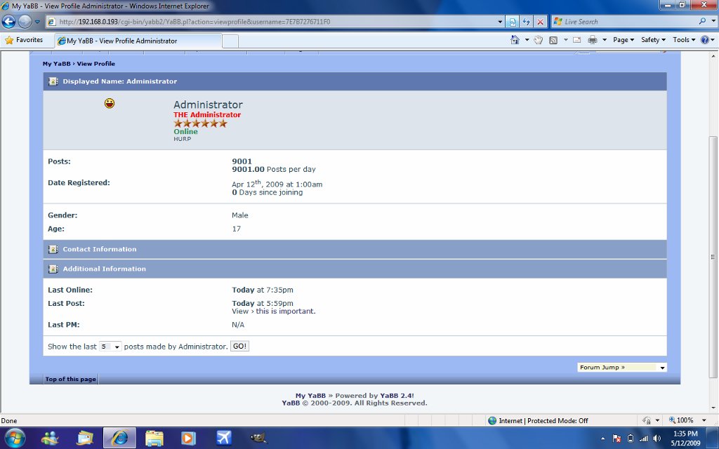Launch Windows Live Messenger from taskbar
Image resolution: width=719 pixels, height=449 pixels.
tap(51, 438)
